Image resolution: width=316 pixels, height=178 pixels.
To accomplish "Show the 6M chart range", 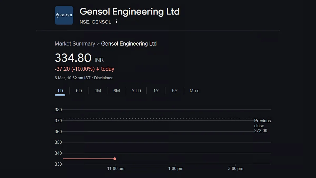I will [x=117, y=91].
